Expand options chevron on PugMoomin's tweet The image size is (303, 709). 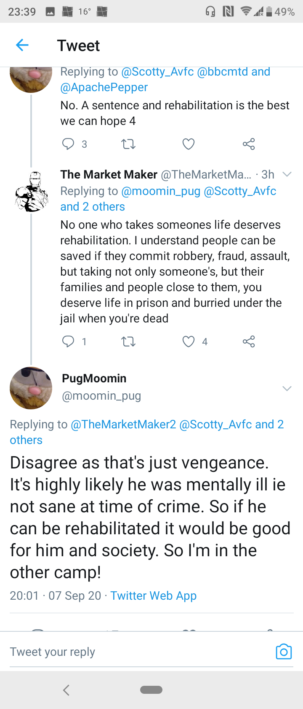click(287, 388)
